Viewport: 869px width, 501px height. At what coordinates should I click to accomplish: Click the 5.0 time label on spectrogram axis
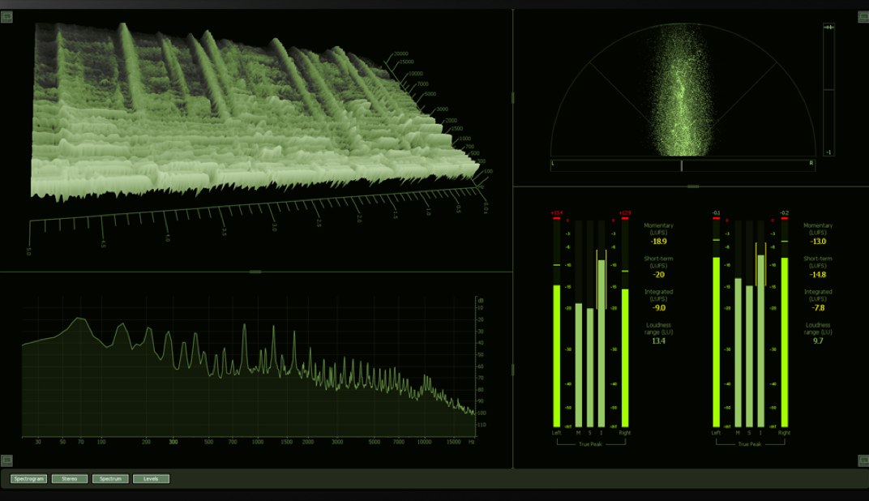(28, 251)
